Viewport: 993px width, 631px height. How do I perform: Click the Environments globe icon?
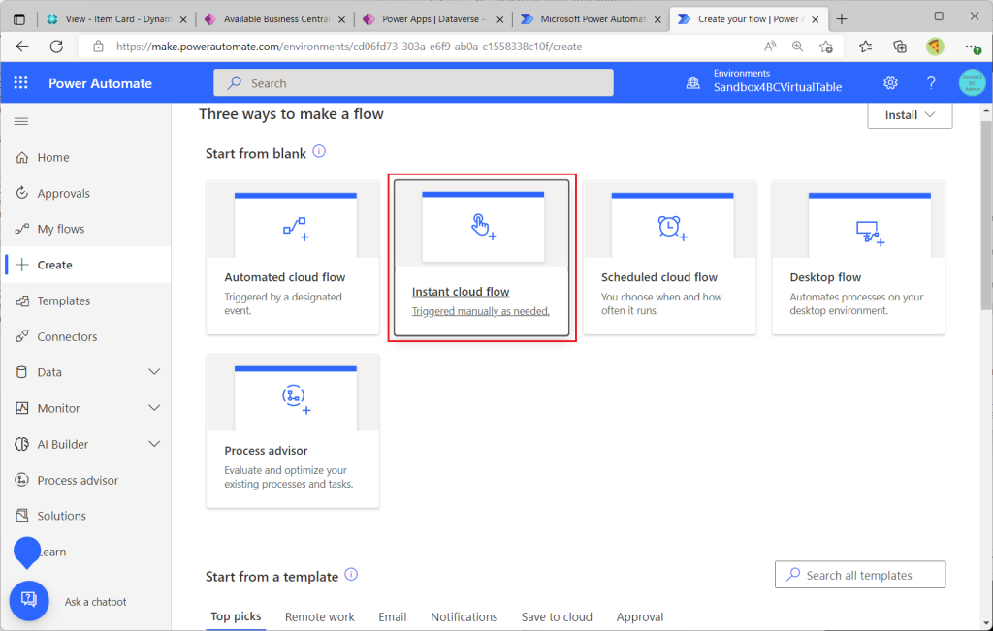click(693, 83)
